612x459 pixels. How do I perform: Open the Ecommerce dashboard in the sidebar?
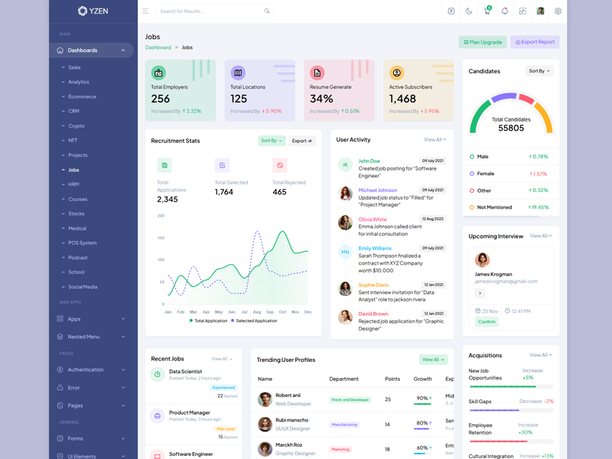[x=82, y=96]
